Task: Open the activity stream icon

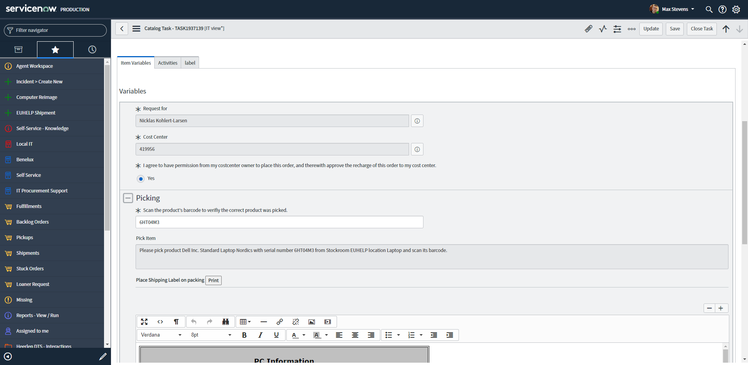Action: (x=603, y=29)
